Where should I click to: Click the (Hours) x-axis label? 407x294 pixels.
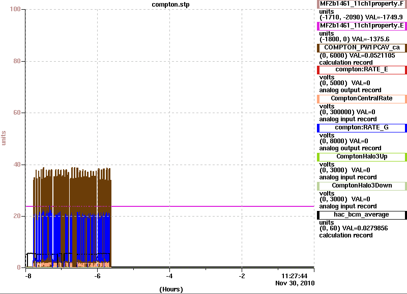pos(171,289)
